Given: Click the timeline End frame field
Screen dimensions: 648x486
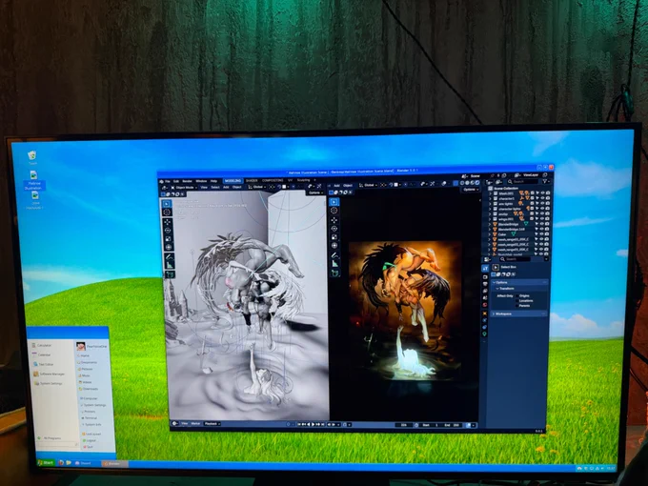Looking at the screenshot, I should coord(453,425).
